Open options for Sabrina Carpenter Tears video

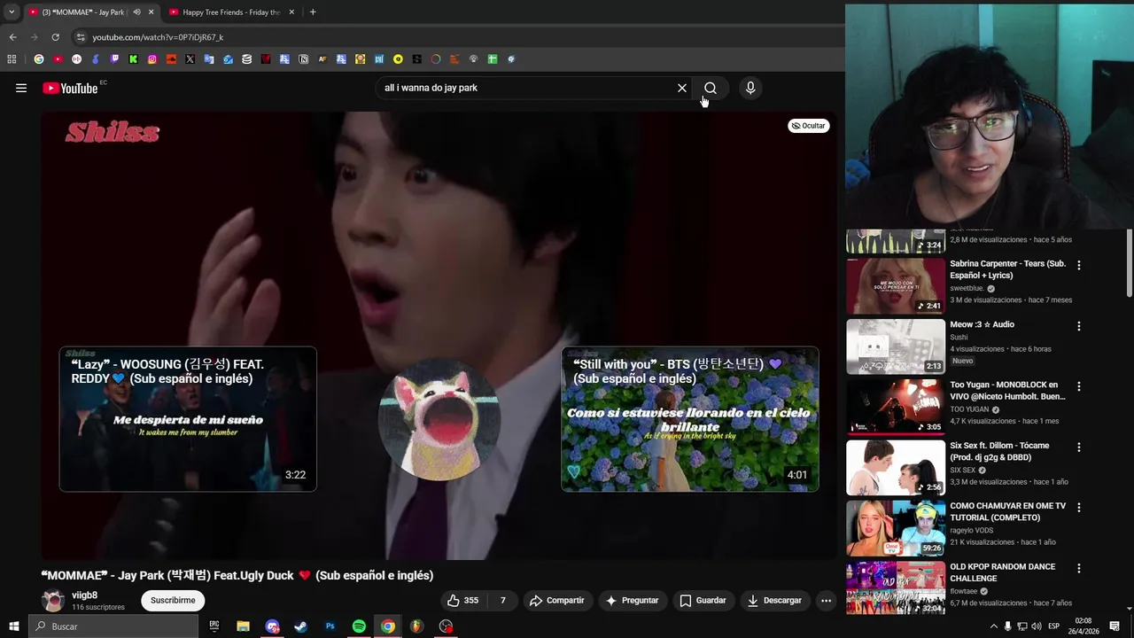point(1078,265)
